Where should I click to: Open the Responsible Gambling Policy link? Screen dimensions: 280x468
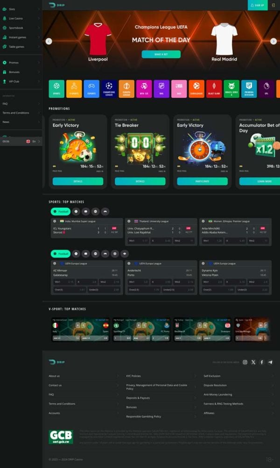pos(143,417)
